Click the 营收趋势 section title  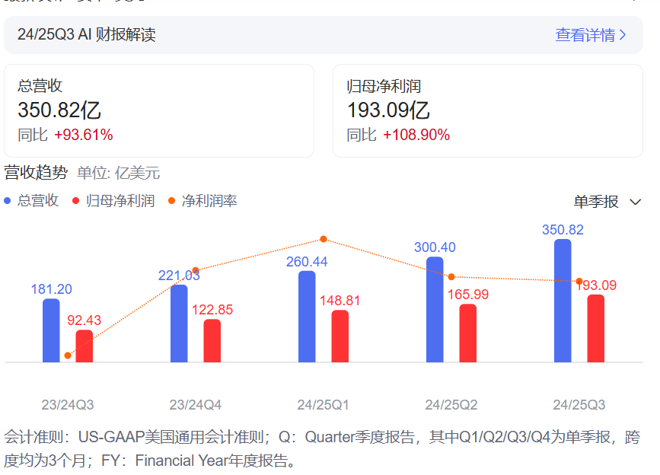(36, 174)
